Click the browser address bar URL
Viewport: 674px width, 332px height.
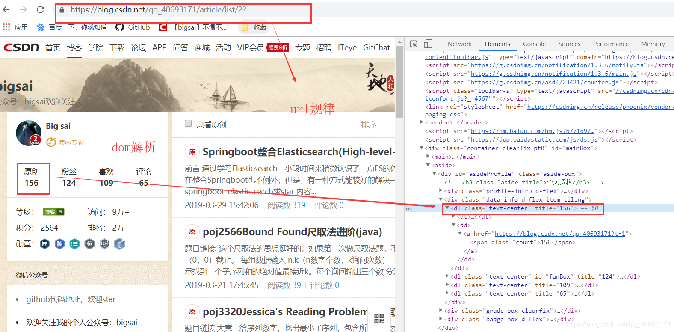(158, 9)
